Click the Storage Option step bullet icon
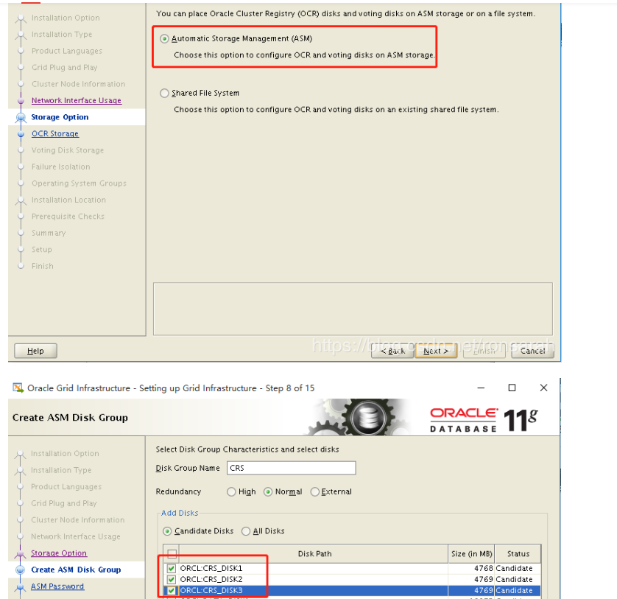This screenshot has height=599, width=617. 21,117
